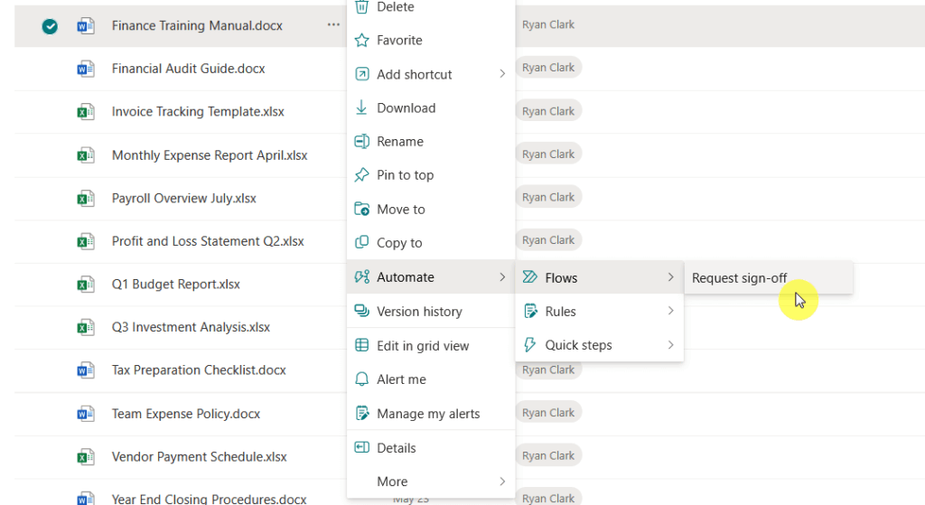
Task: Open Profit and Loss Statement Q2.xlsx
Action: coord(208,241)
